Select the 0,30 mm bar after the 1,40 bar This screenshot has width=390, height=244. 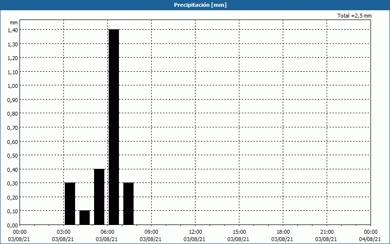(x=129, y=204)
